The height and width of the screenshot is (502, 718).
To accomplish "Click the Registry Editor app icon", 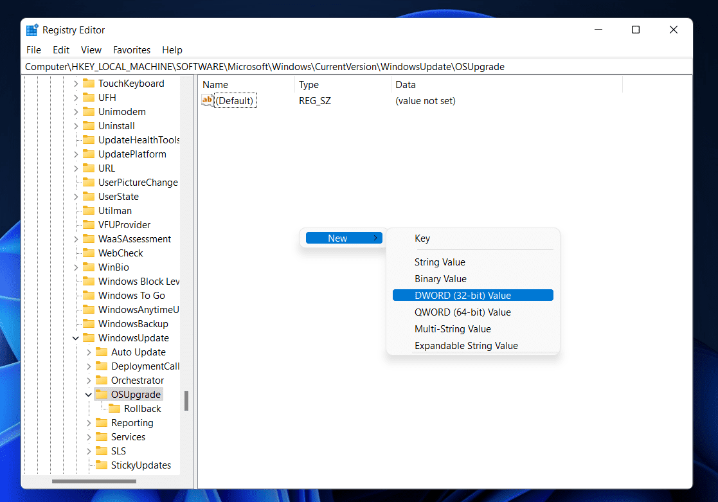I will pos(32,30).
